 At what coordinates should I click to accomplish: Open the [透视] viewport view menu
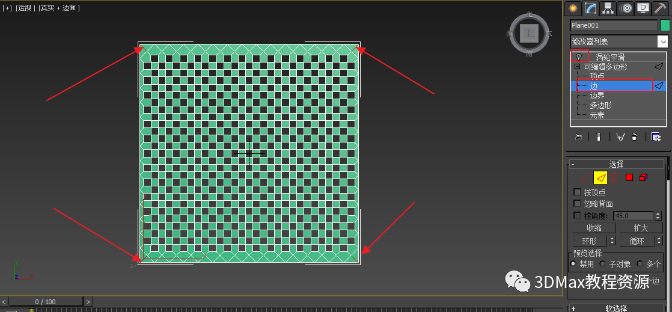coord(26,8)
